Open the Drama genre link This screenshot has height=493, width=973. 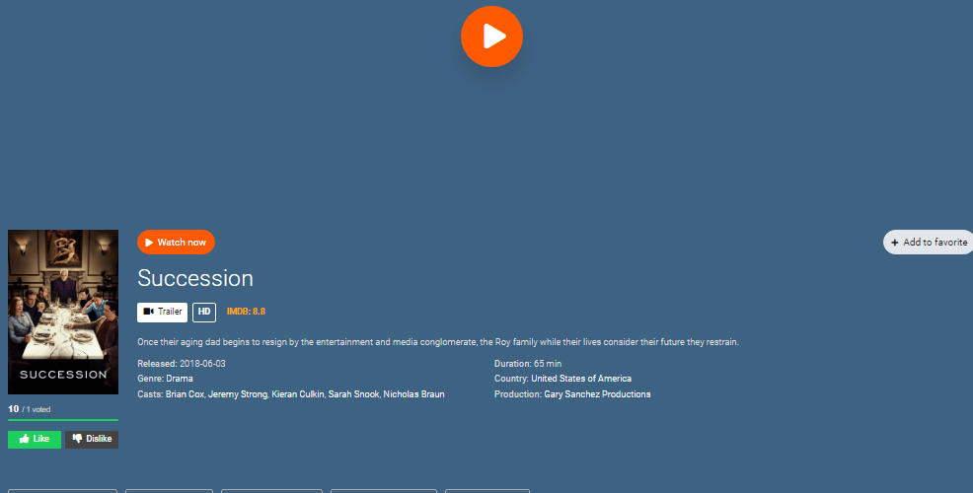coord(180,379)
